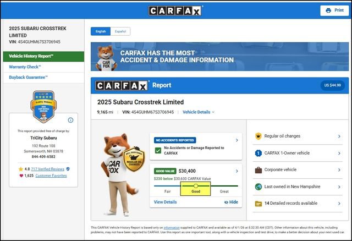Open 717 Verified Reviews link
The width and height of the screenshot is (352, 241).
tap(48, 169)
